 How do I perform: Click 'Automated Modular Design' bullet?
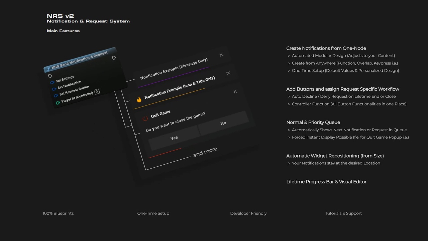[343, 56]
